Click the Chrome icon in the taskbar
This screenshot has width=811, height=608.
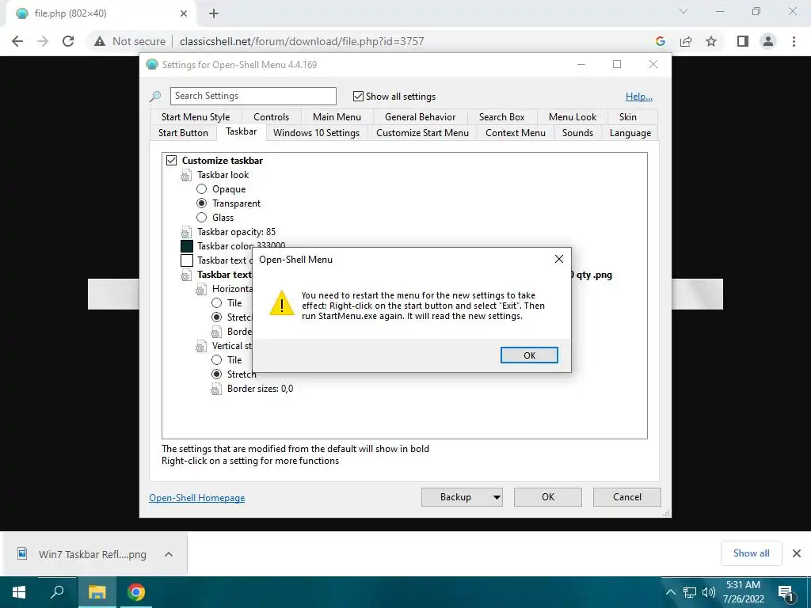(x=136, y=592)
